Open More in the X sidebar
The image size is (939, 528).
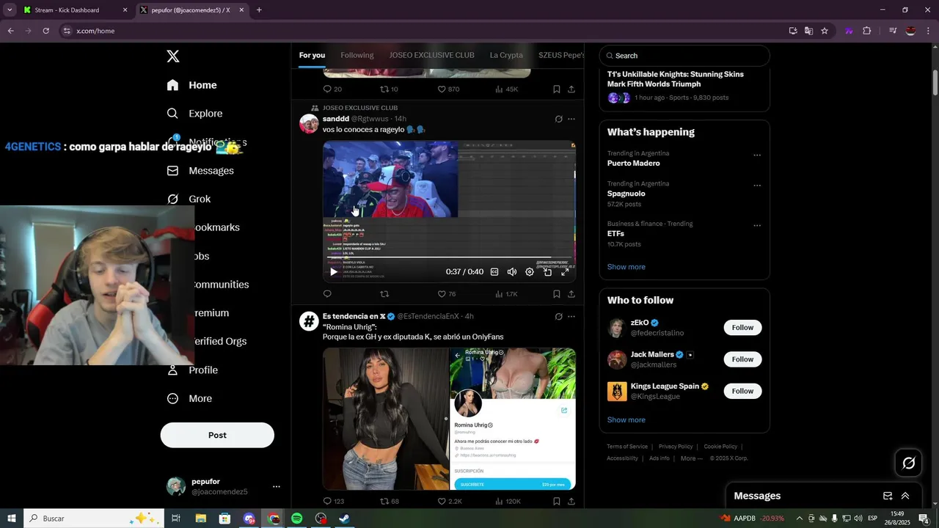190,399
